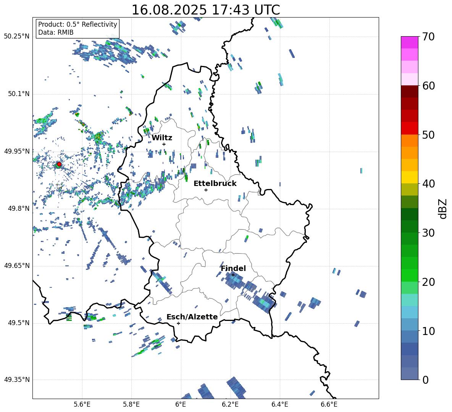Click the Ettelbruck city label
Image resolution: width=452 pixels, height=412 pixels.
pyautogui.click(x=215, y=184)
